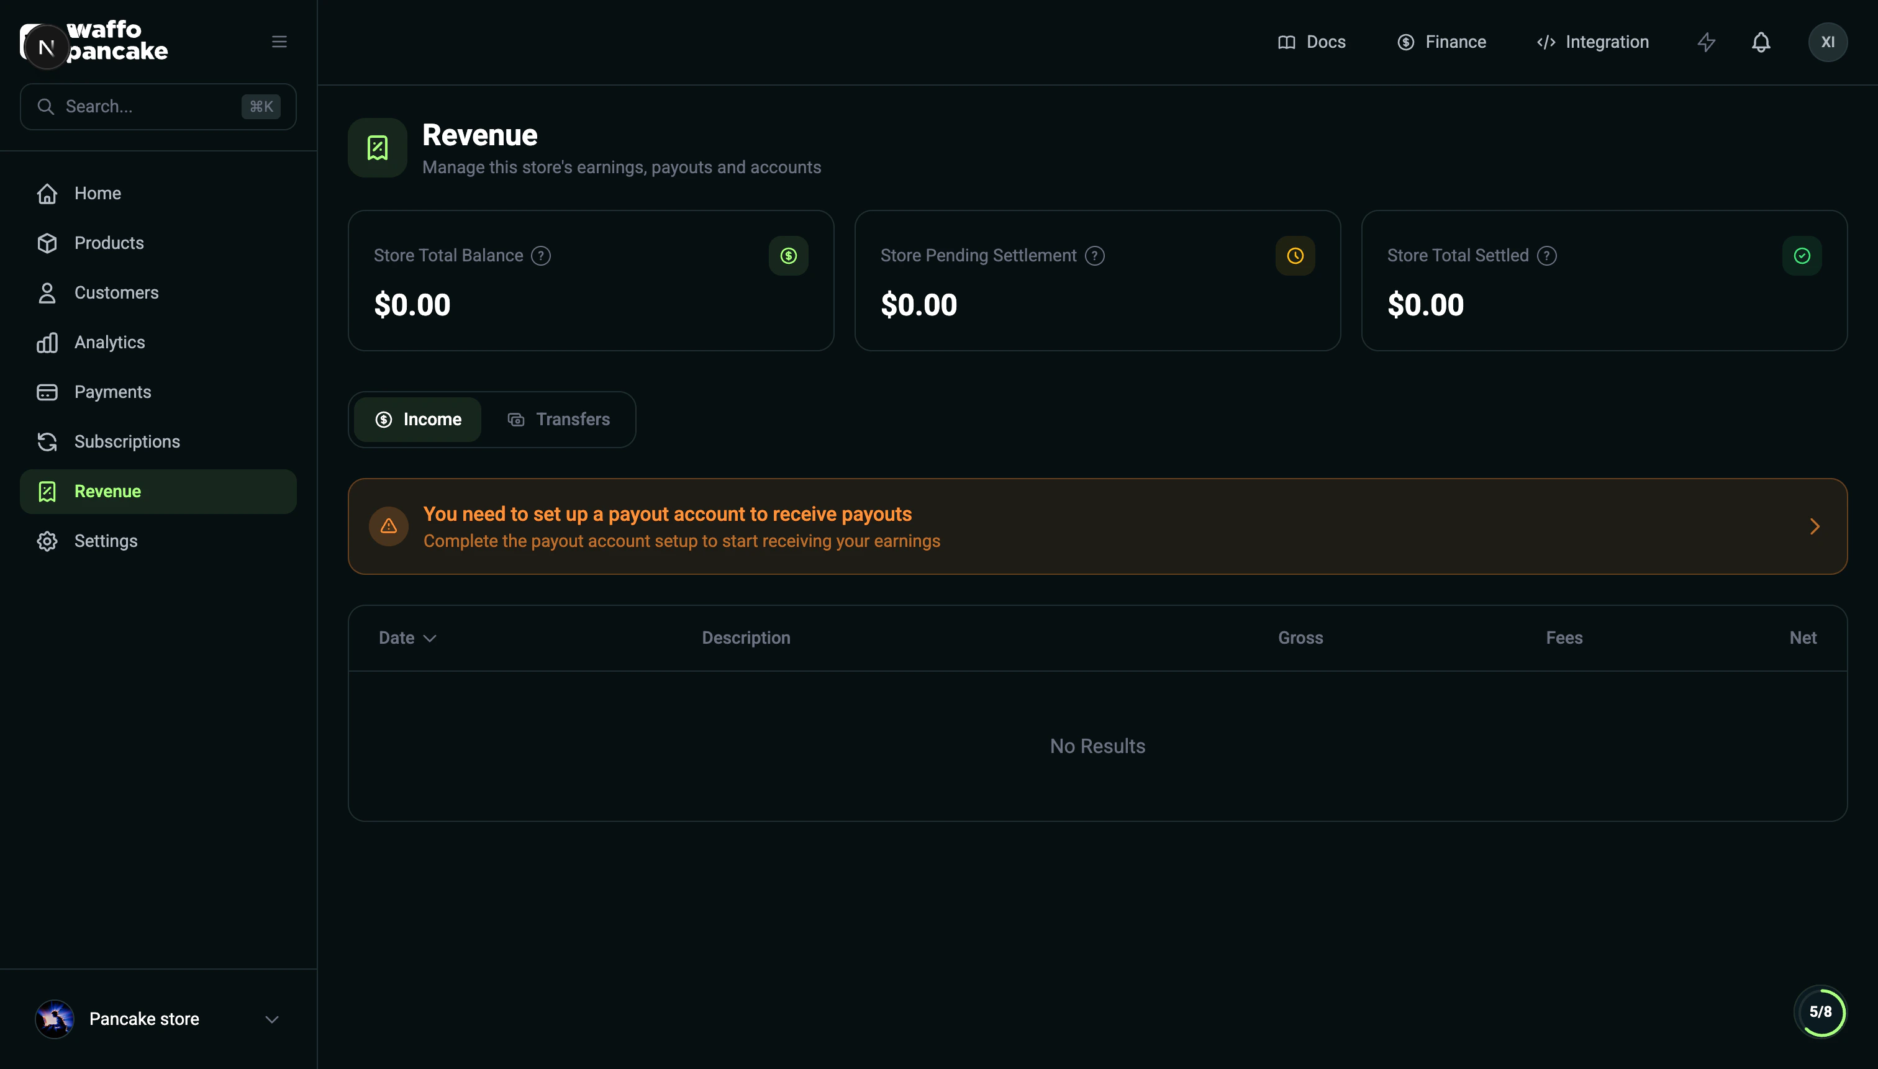Open the Store Total Balance help tooltip icon

tap(542, 256)
